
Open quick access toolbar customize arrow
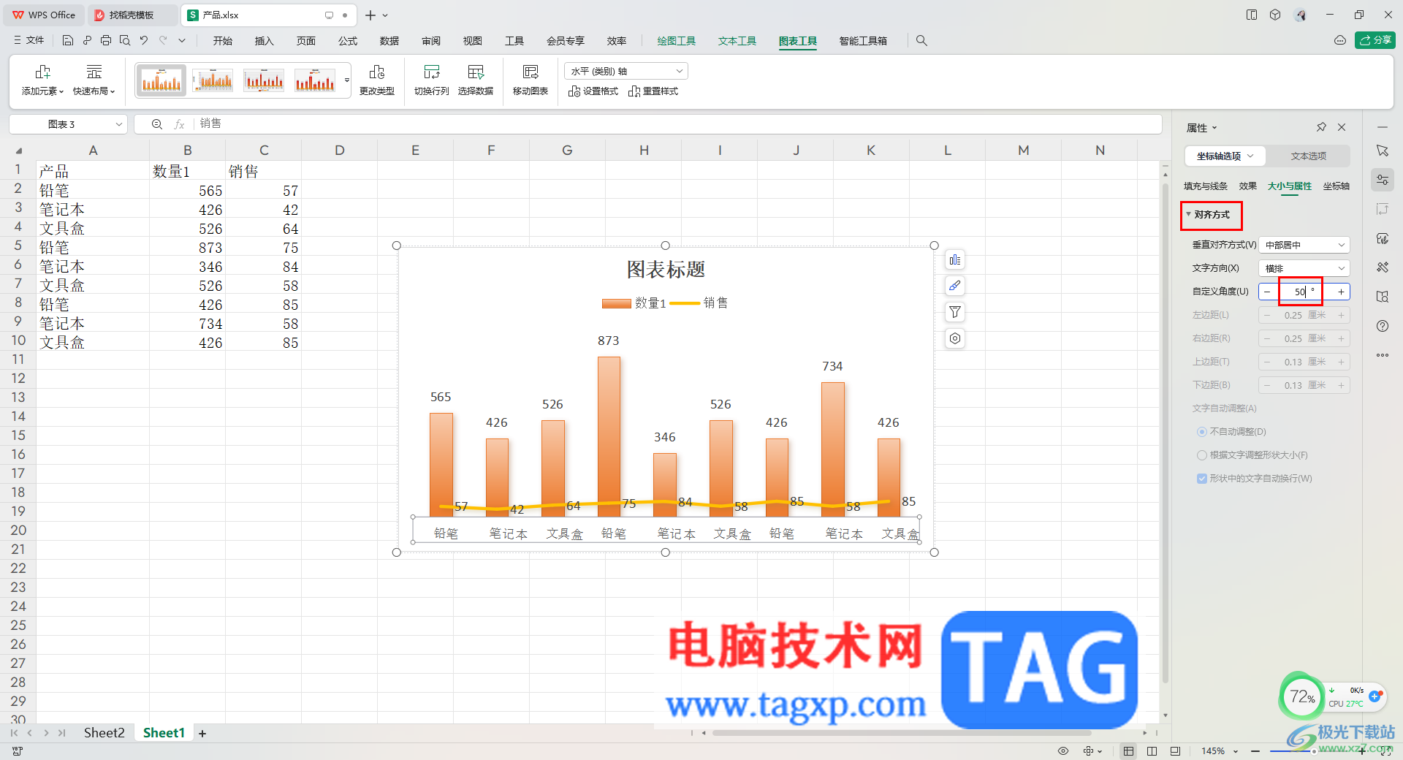click(x=182, y=41)
